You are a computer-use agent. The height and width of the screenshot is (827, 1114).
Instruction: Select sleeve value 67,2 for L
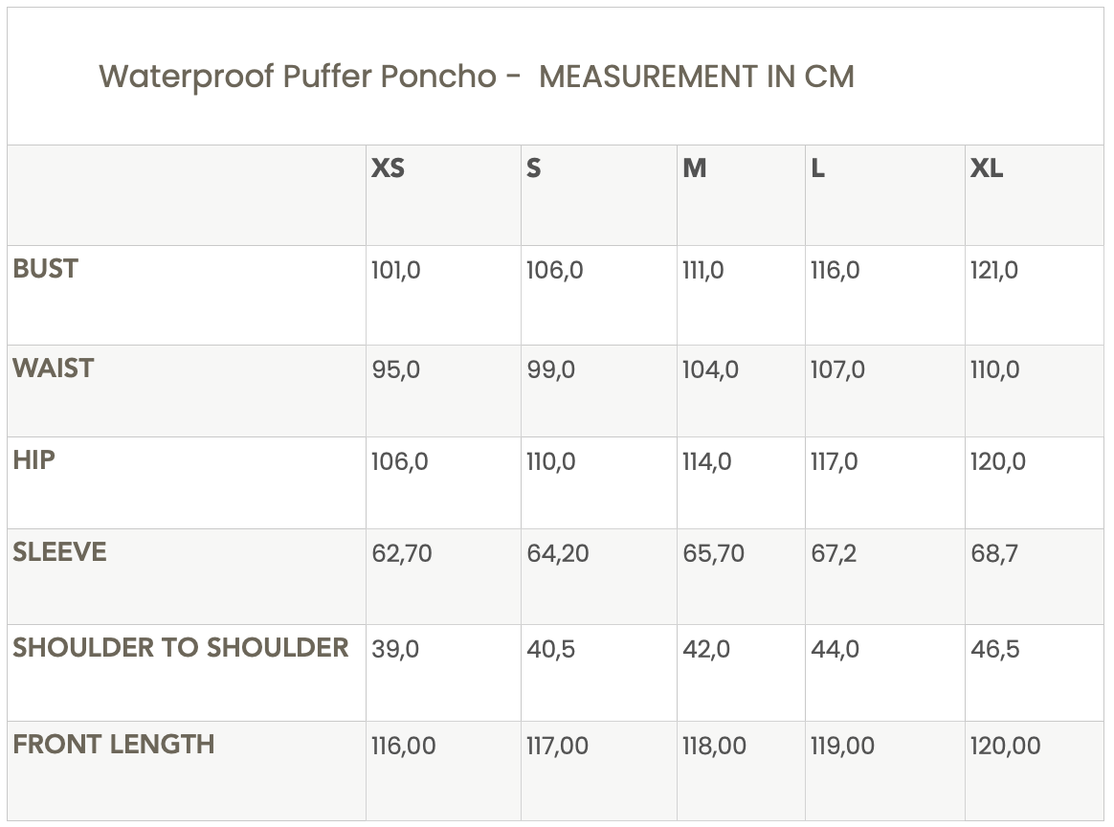click(834, 553)
